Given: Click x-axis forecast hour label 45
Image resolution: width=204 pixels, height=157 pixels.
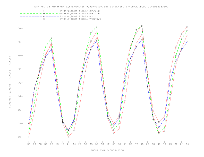Looking at the screenshot, I should pyautogui.click(x=114, y=144).
